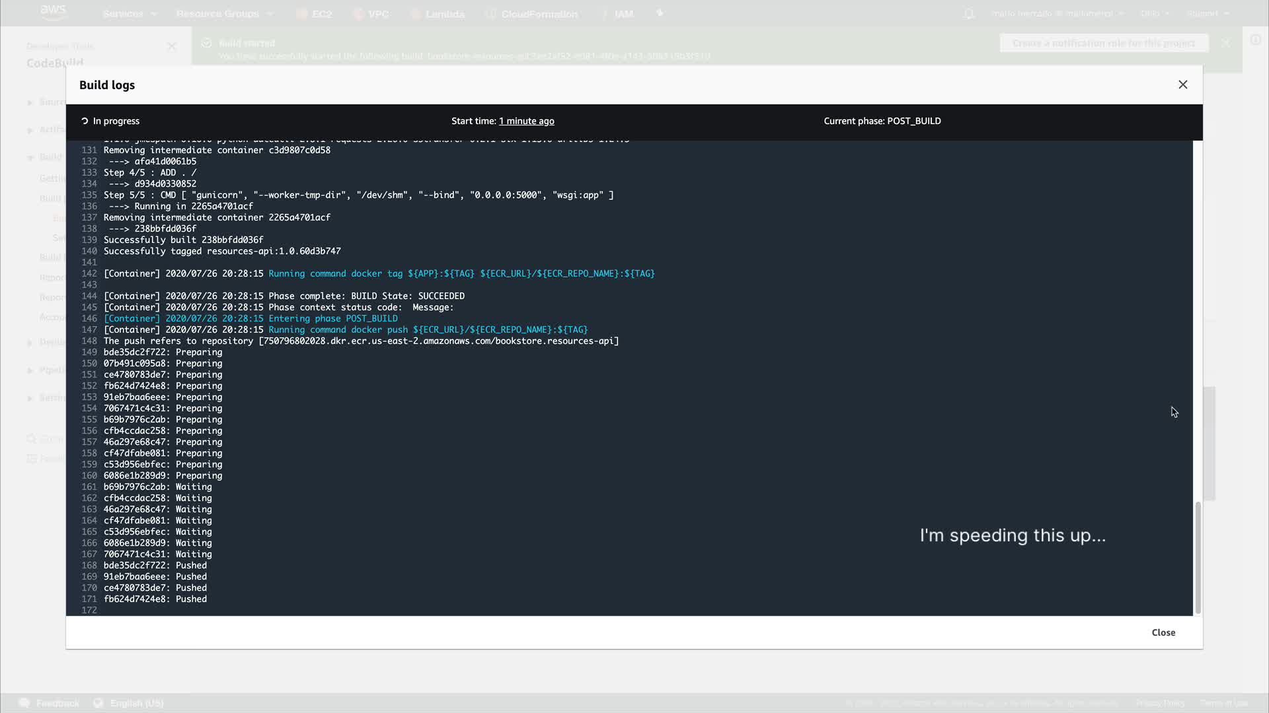This screenshot has height=713, width=1269.
Task: Dismiss the Build started banner
Action: click(x=1225, y=43)
